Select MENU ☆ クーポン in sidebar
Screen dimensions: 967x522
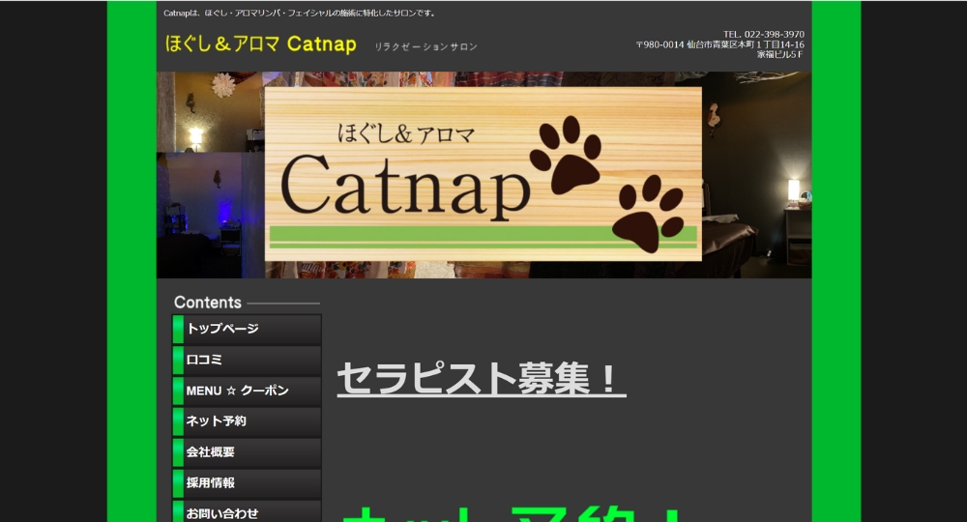tap(247, 391)
